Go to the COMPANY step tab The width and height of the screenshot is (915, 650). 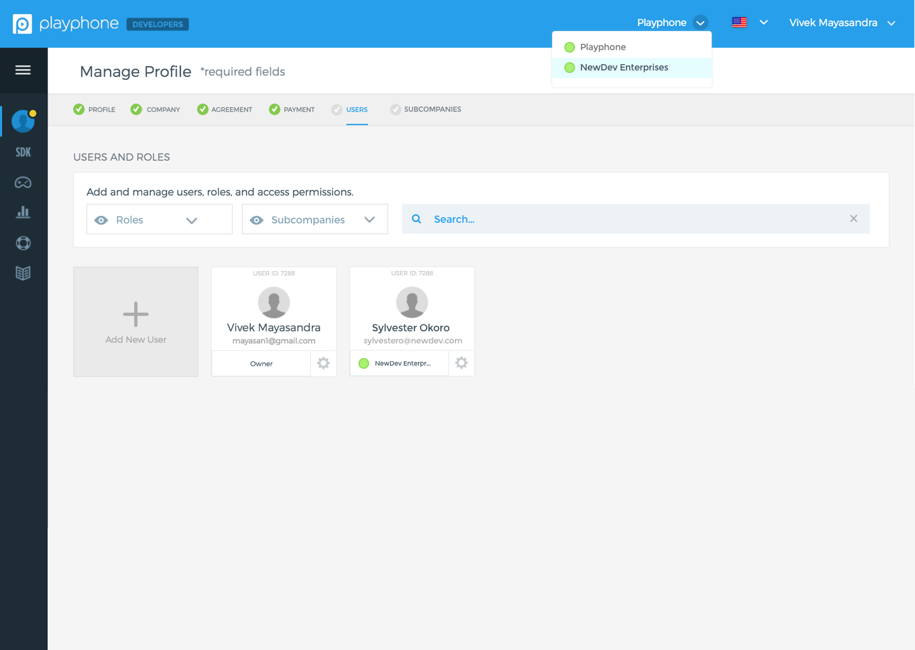(163, 109)
